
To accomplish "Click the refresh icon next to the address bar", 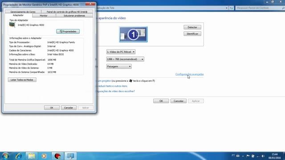I will [x=231, y=8].
